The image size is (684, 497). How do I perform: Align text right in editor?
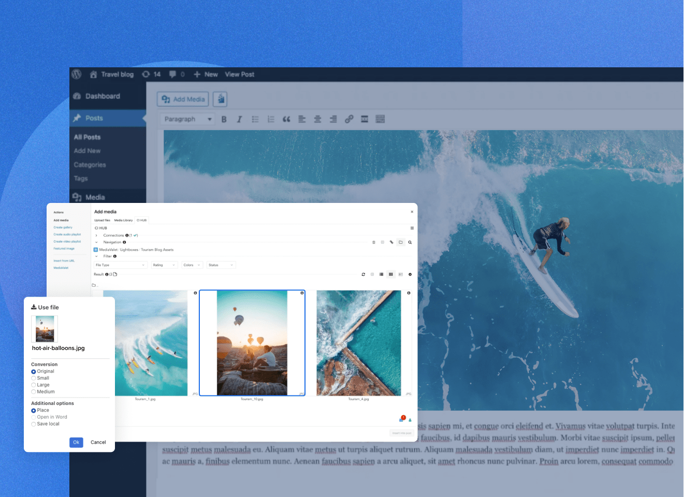click(333, 119)
